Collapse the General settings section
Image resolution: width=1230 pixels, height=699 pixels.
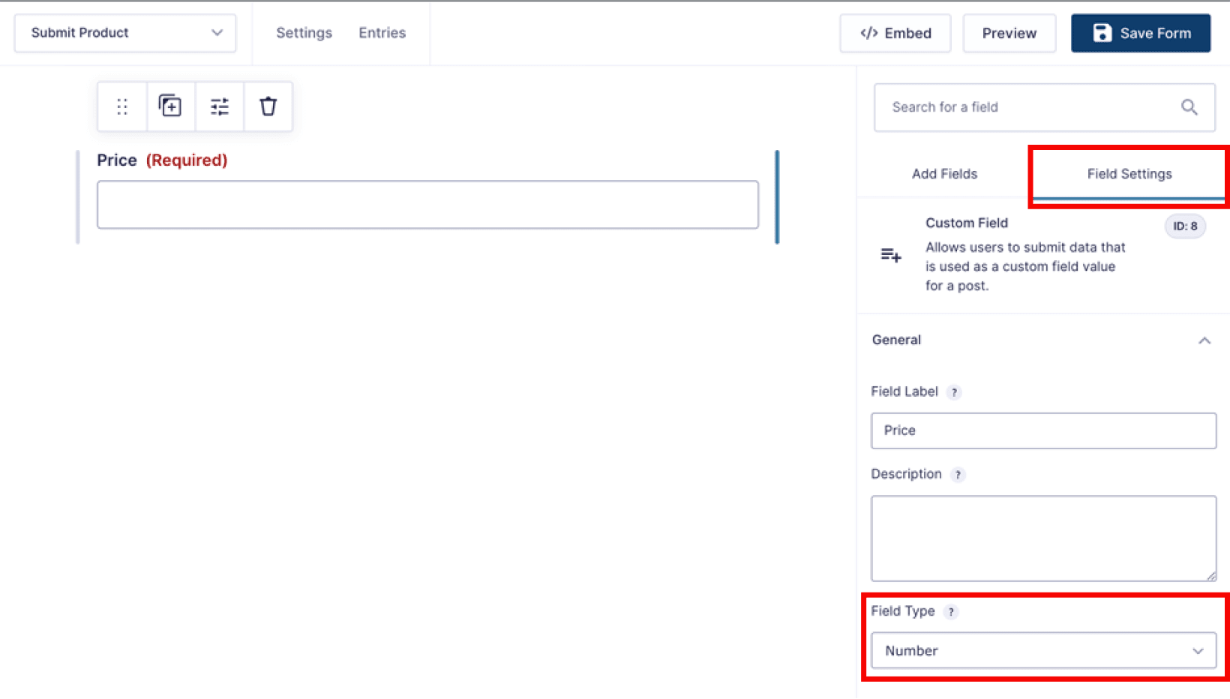[1204, 340]
